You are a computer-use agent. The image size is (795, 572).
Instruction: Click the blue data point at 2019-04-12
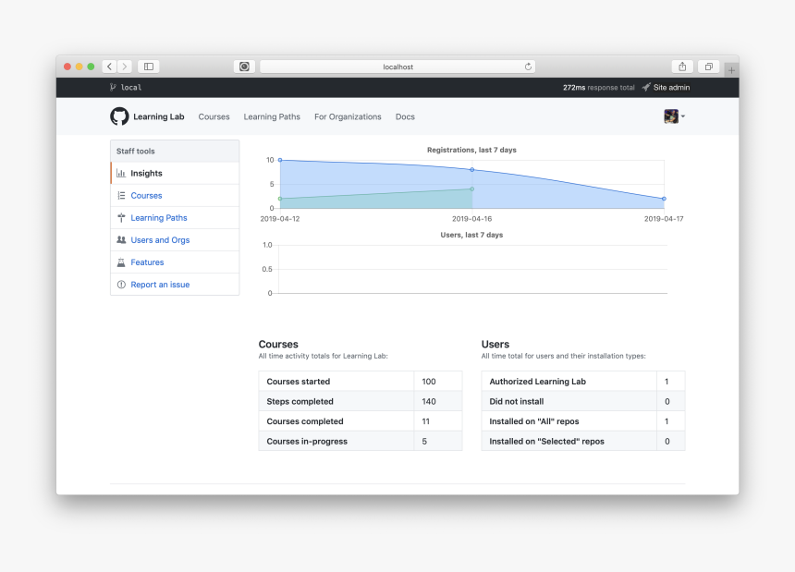[280, 160]
